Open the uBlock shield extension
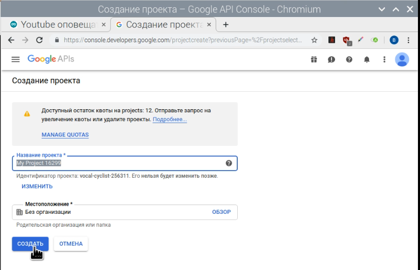 coord(346,41)
